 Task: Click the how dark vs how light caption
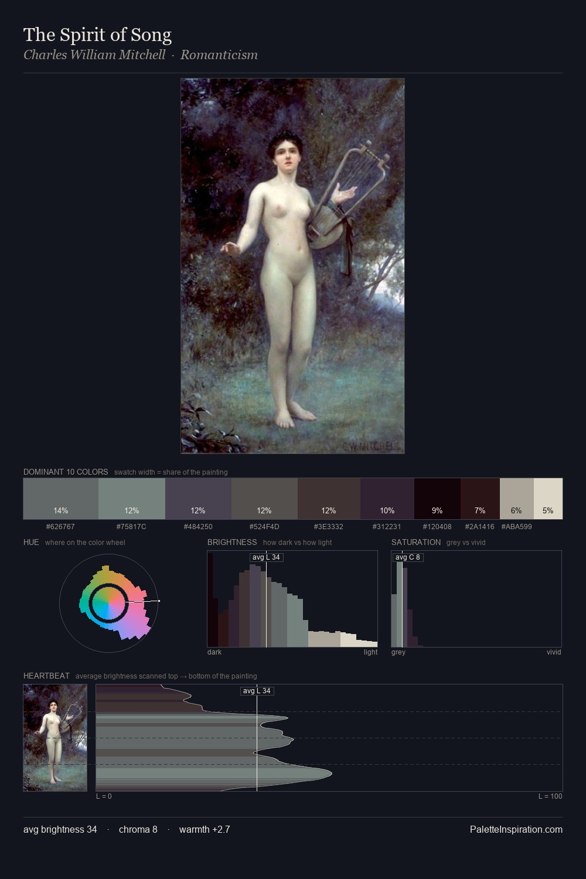[298, 543]
